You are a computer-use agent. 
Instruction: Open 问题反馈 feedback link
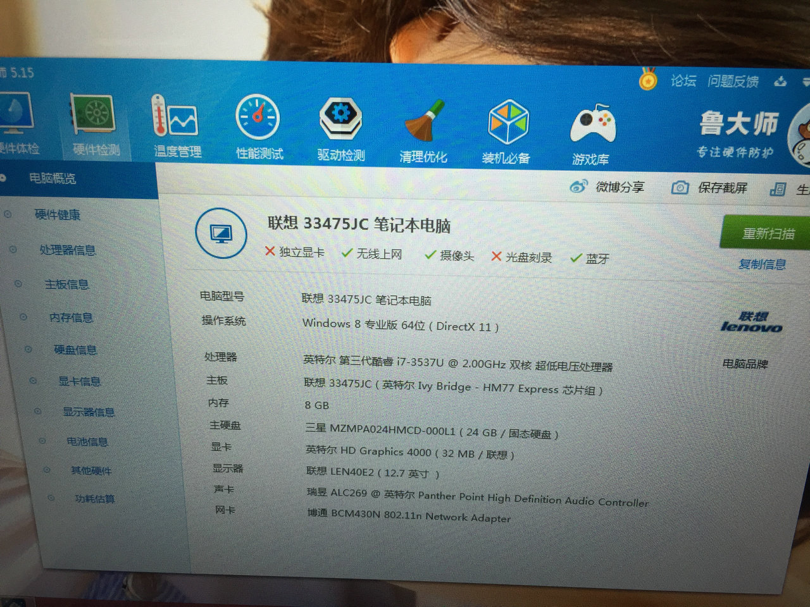point(733,81)
